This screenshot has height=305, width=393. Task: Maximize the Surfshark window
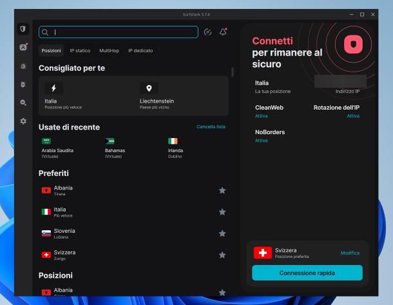click(x=362, y=15)
